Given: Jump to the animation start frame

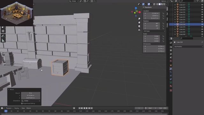Looking at the screenshot, I should [79, 108].
